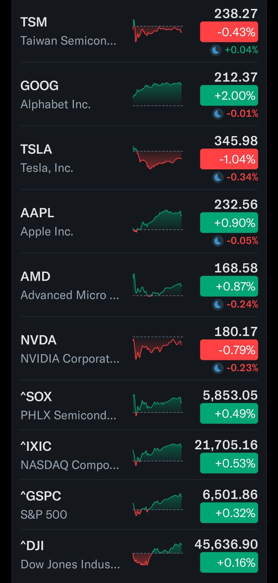Viewport: 278px width, 583px height.
Task: Tap the TSM -0.43% change badge
Action: (229, 32)
